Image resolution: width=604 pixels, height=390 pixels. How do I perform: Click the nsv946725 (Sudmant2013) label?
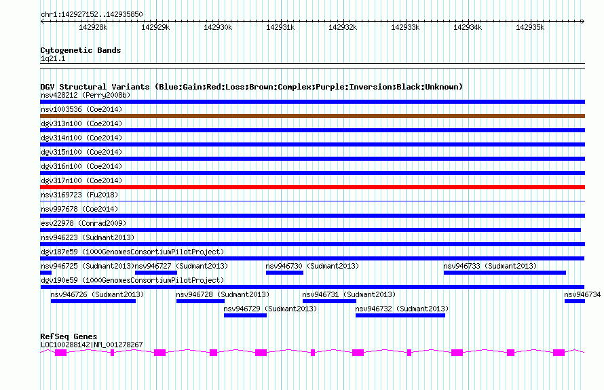pos(88,266)
